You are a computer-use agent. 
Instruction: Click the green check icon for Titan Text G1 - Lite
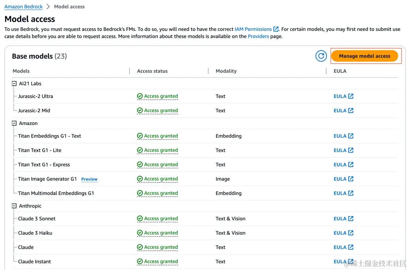coord(140,150)
